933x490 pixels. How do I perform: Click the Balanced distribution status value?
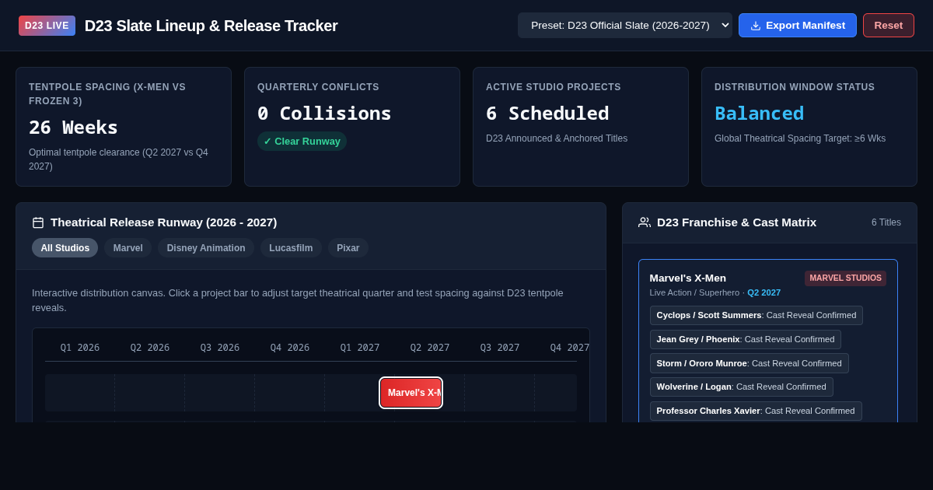pos(760,114)
